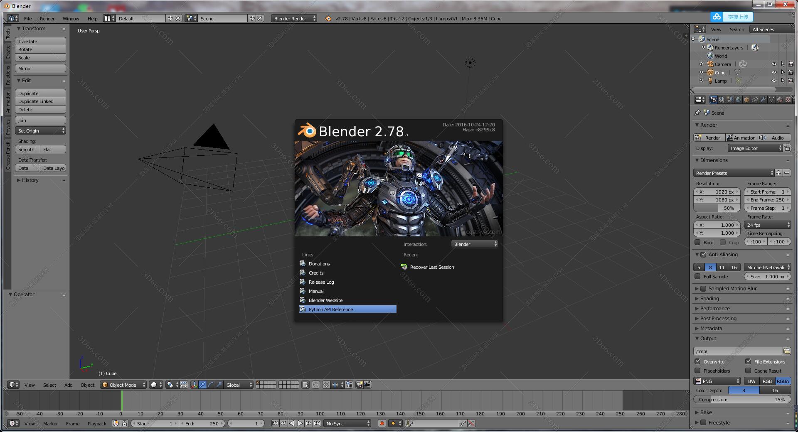
Task: Open the Add menu in 3D view header
Action: click(x=68, y=385)
